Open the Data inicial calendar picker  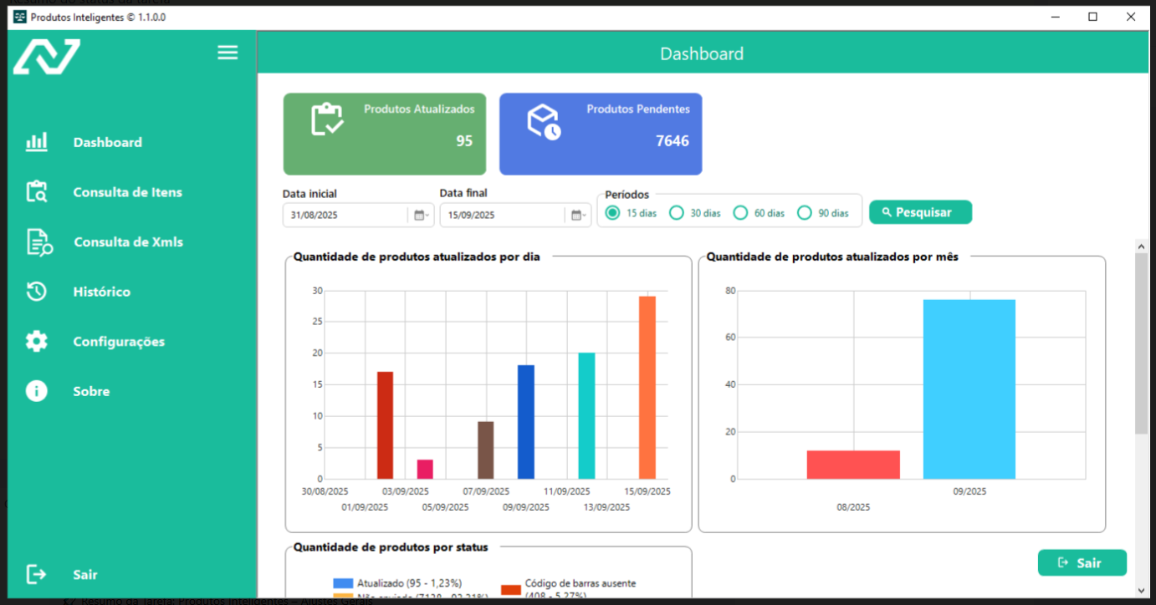click(x=421, y=216)
